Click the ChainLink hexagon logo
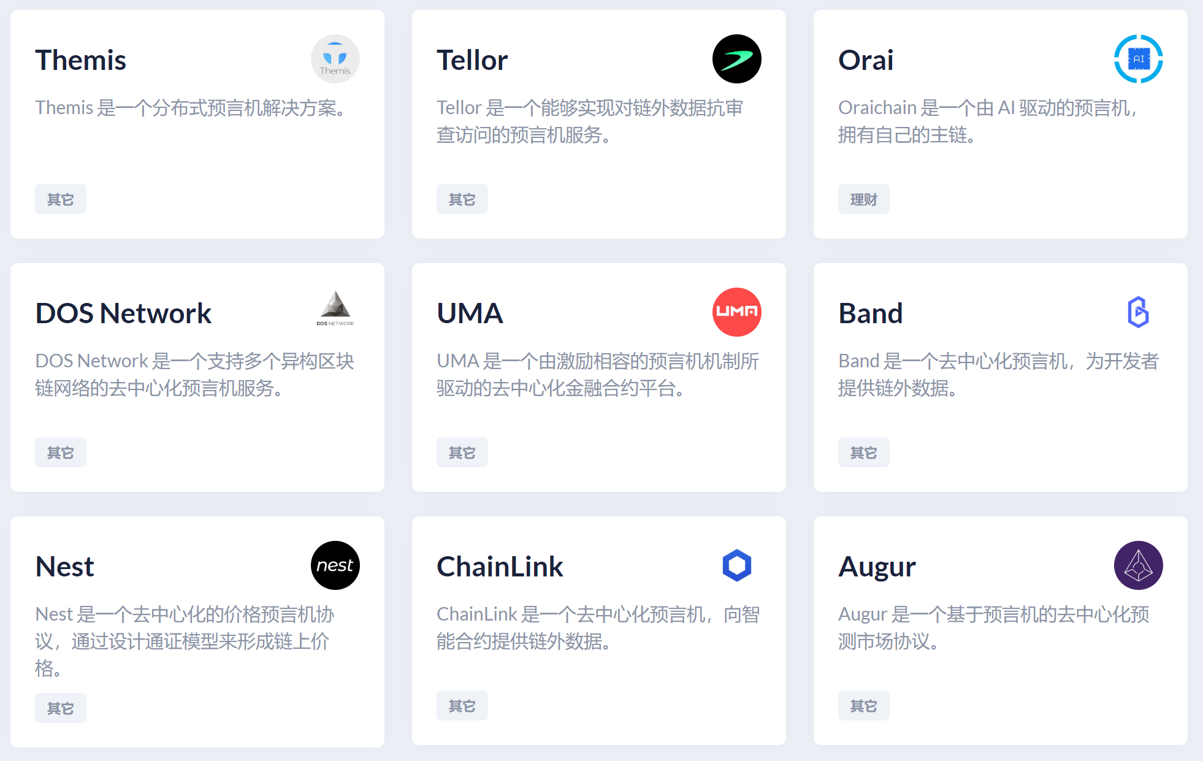Screen dimensions: 1203x761 [737, 565]
